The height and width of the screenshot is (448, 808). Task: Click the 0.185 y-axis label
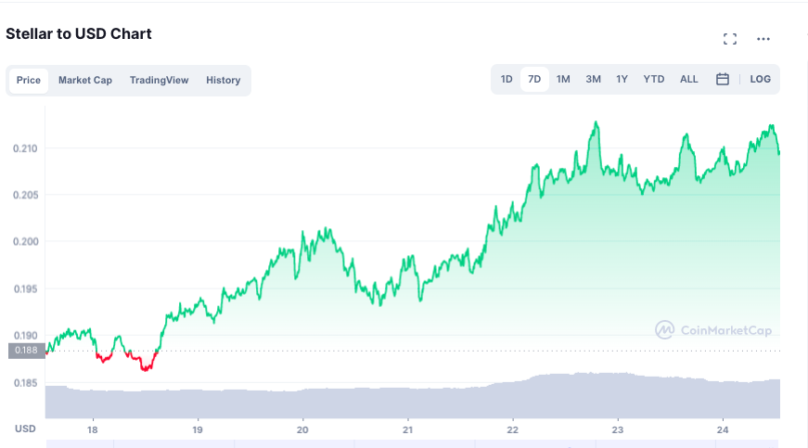(x=25, y=383)
